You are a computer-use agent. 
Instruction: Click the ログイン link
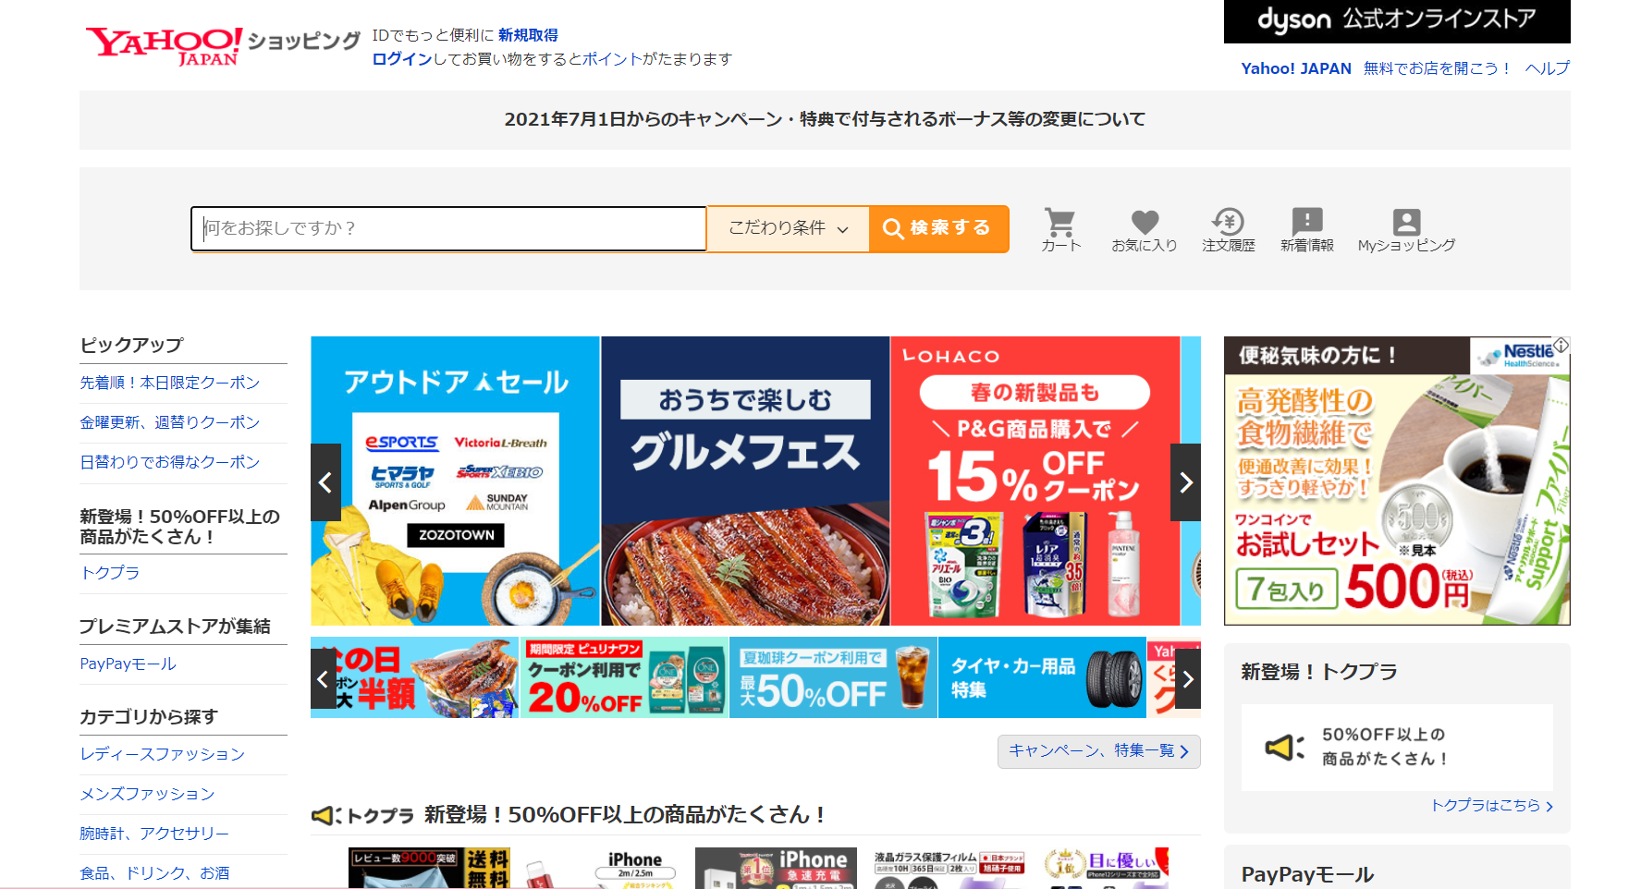402,59
